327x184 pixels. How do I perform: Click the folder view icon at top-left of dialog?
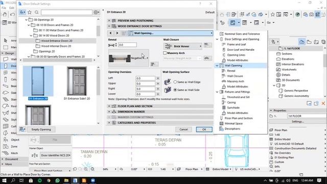point(22,12)
